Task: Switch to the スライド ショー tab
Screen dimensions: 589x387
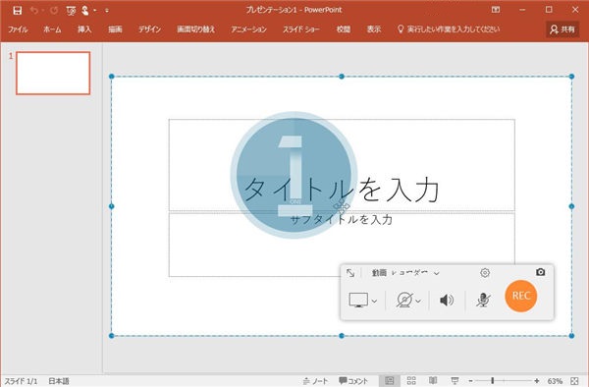Action: [x=301, y=29]
